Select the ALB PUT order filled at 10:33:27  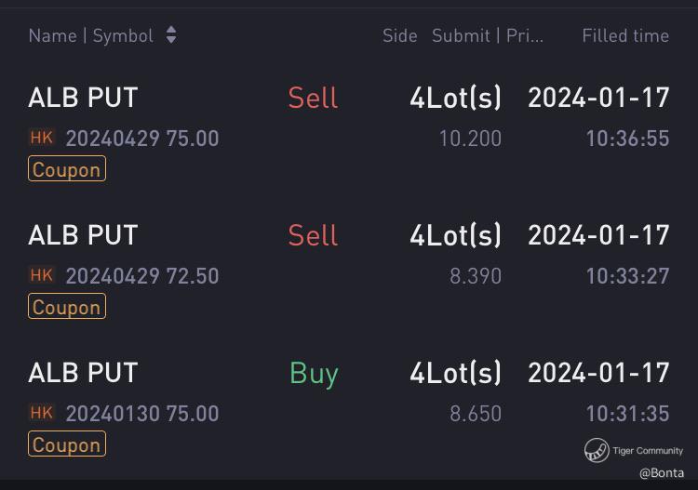(83, 235)
